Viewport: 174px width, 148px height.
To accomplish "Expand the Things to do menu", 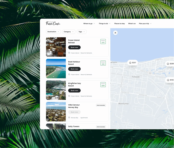I will click(104, 23).
